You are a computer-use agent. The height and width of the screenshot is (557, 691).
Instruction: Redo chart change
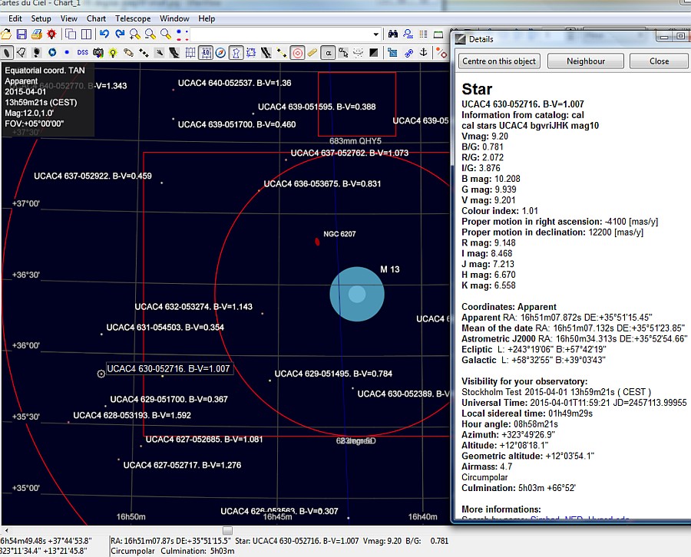tap(120, 34)
